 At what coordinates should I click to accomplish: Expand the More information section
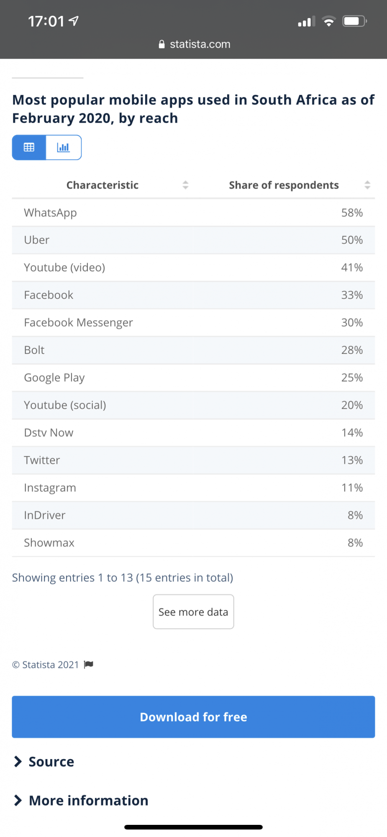click(81, 801)
